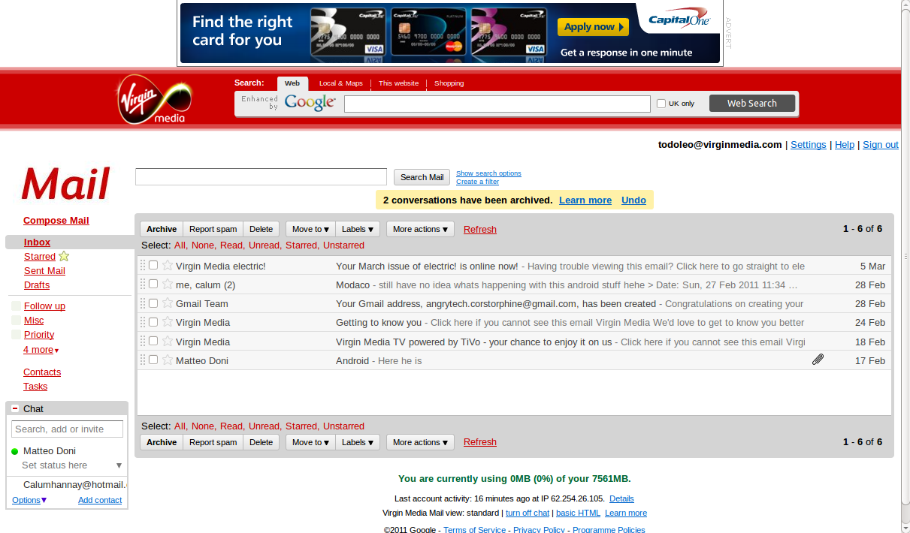This screenshot has width=910, height=533.
Task: Open the bottom More actions dropdown
Action: coord(420,442)
